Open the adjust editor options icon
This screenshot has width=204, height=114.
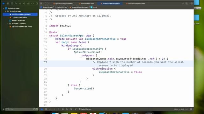tap(187, 3)
